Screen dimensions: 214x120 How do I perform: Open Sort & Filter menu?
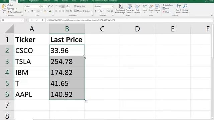coord(179,9)
